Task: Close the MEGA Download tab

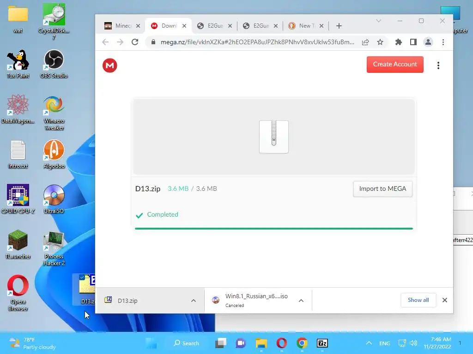Action: pos(184,26)
